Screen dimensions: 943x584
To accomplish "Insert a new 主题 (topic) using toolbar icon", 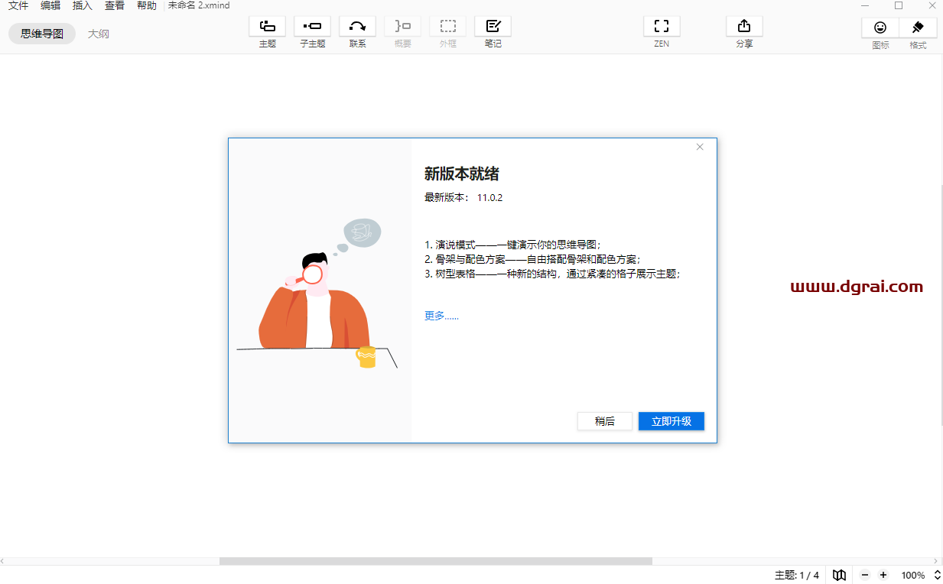I will coord(267,26).
